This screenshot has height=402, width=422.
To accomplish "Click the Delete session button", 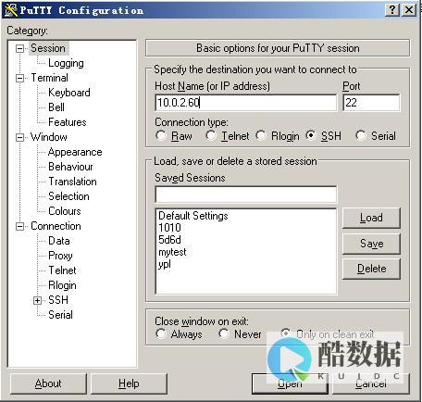I will pyautogui.click(x=371, y=269).
